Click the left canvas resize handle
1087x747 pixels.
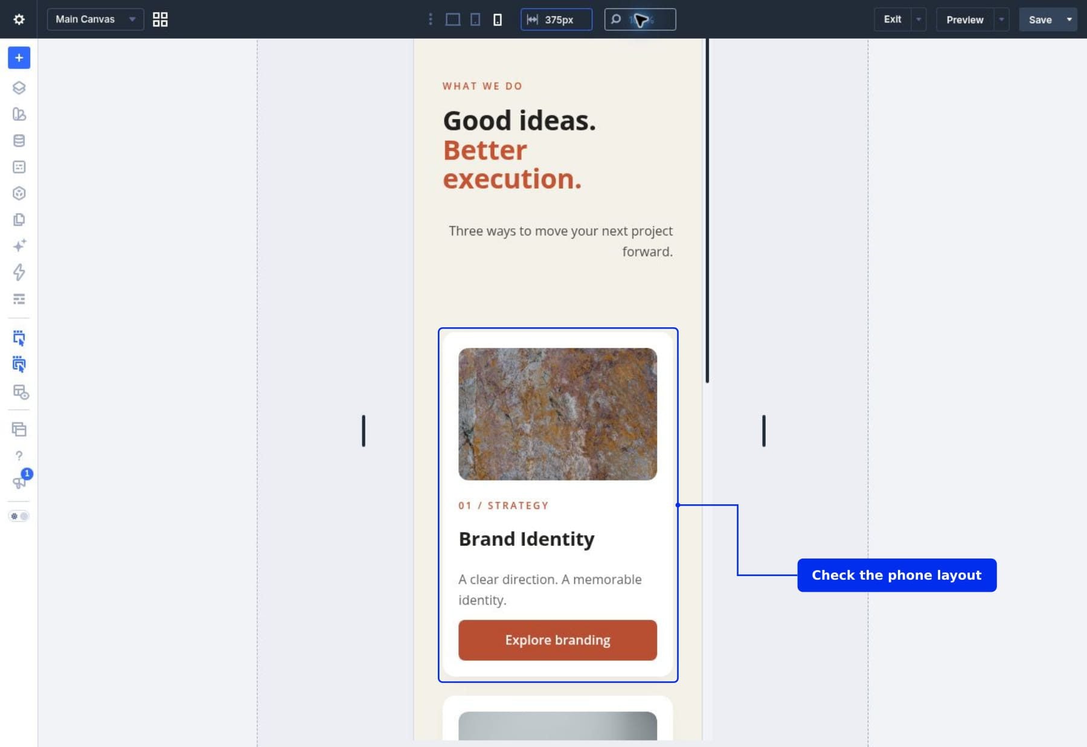364,431
